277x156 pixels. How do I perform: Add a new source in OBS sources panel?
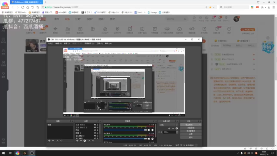pyautogui.click(x=77, y=141)
